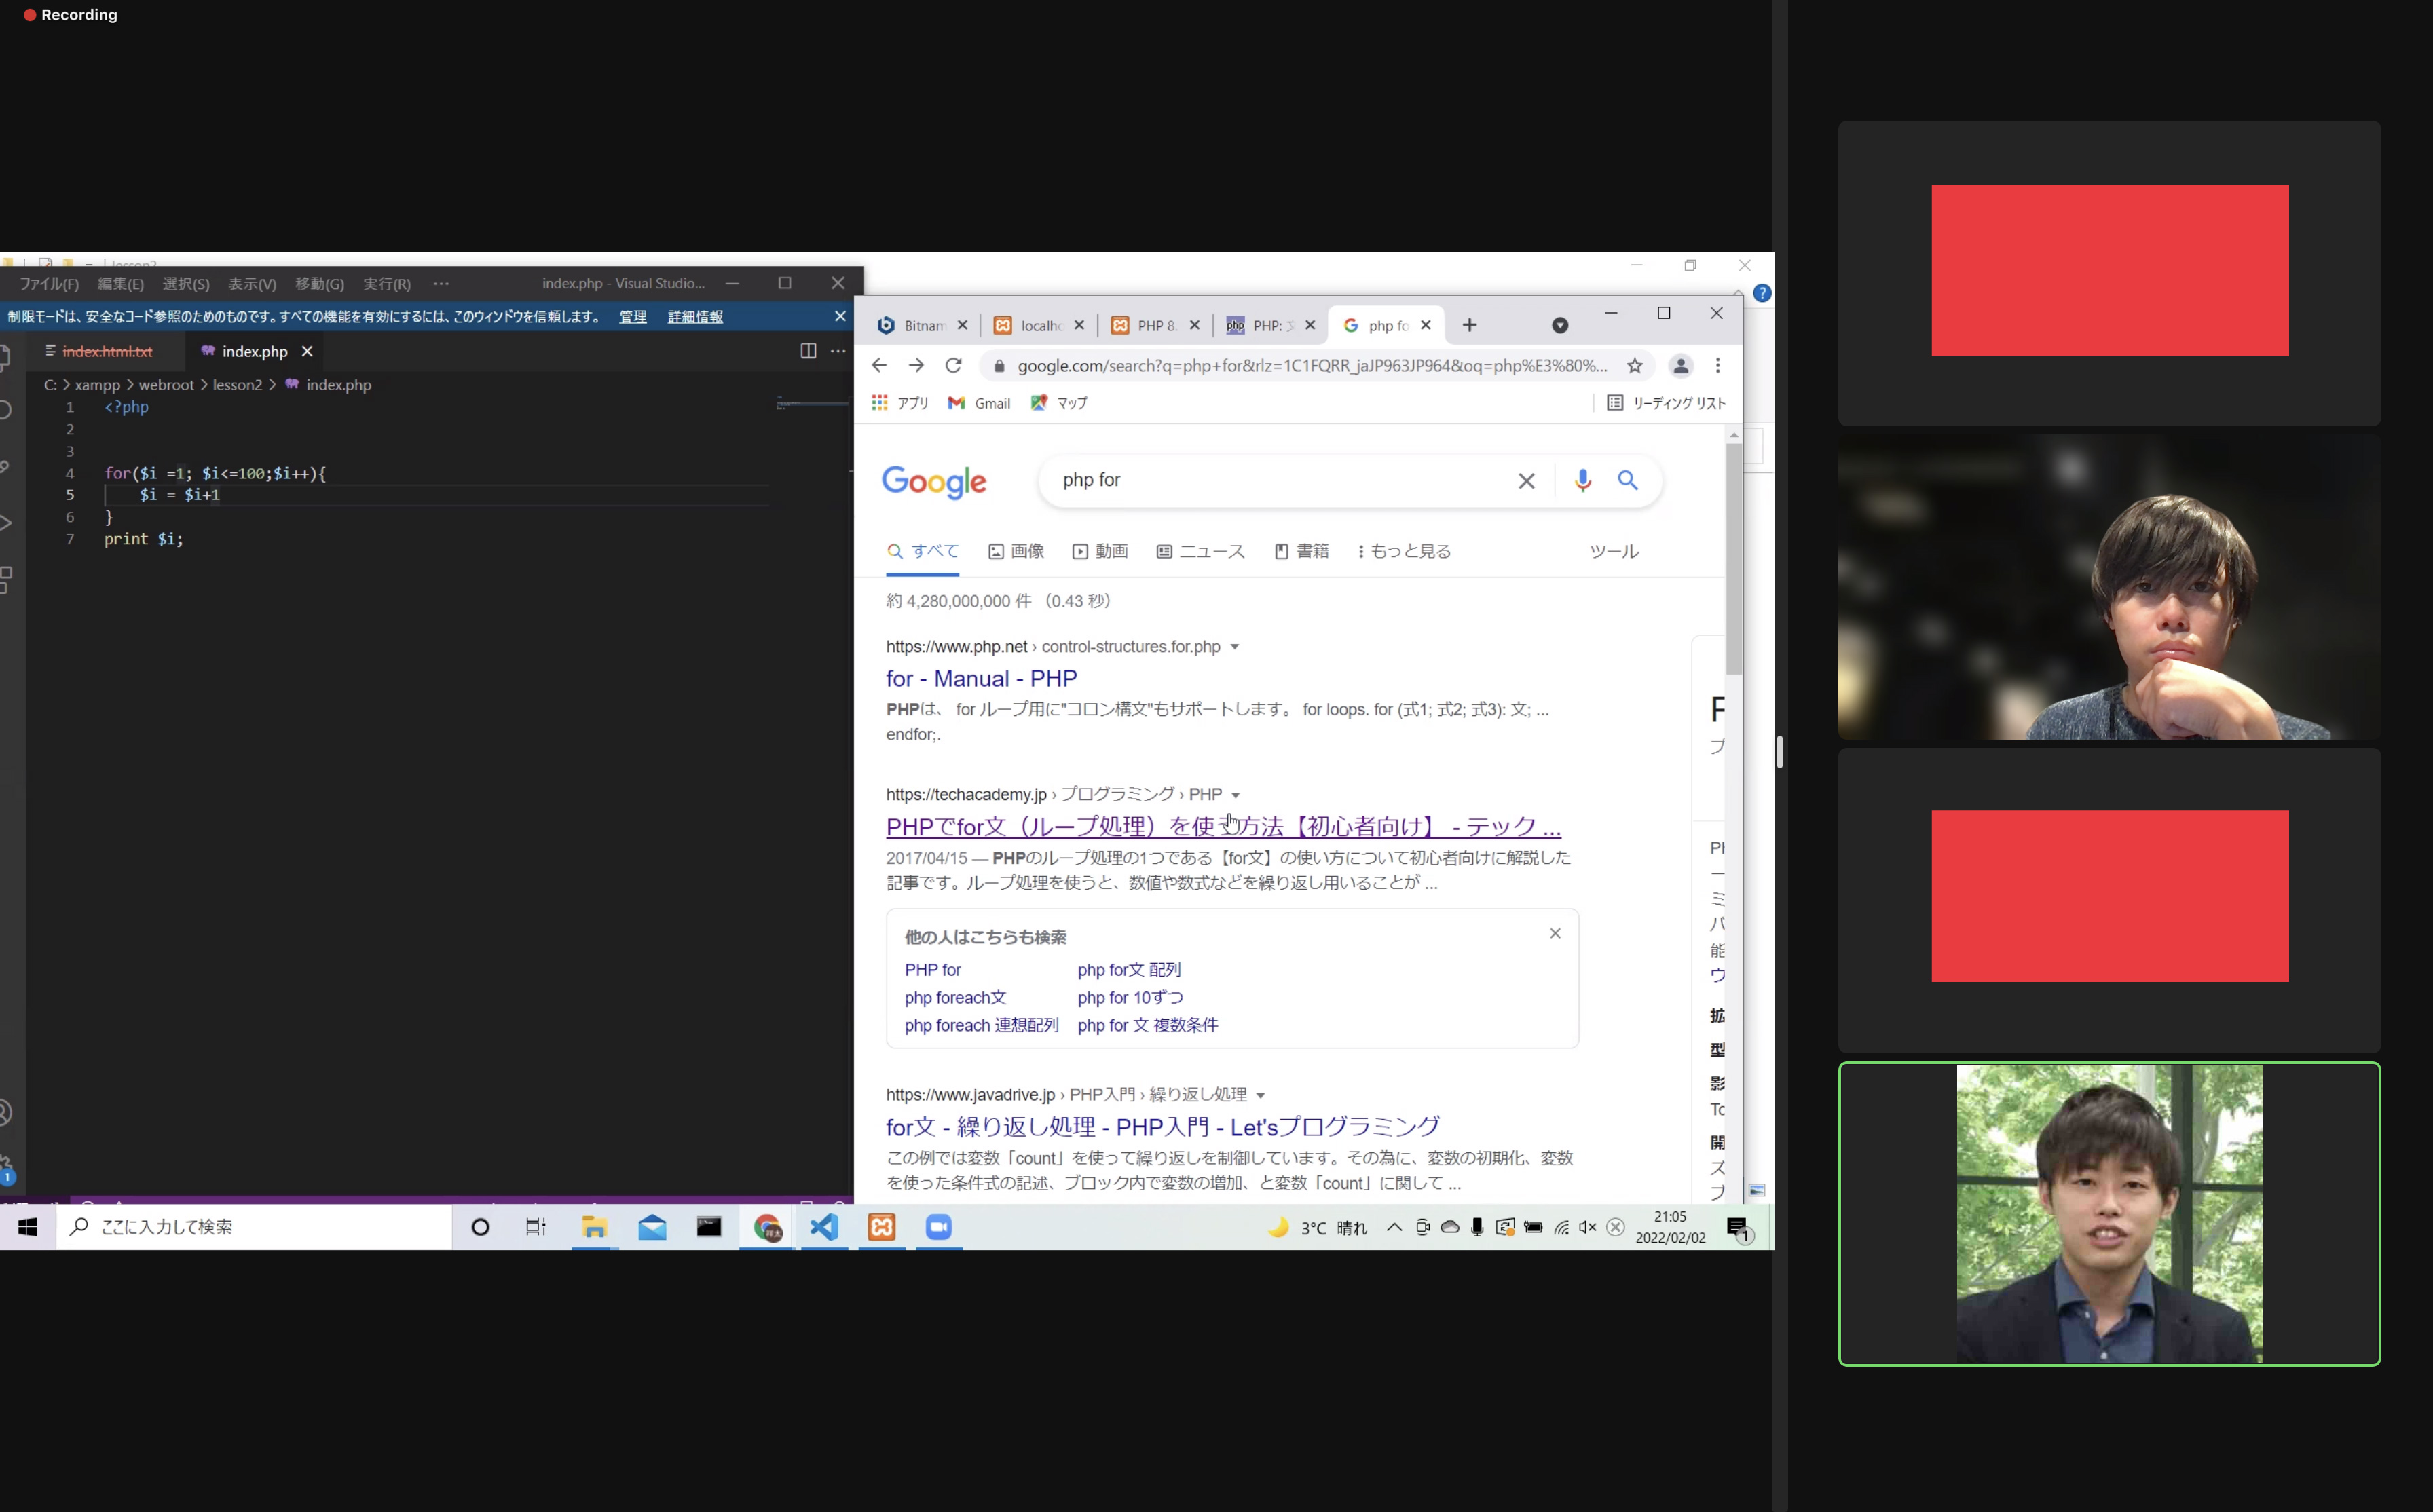
Task: Open the Chrome three-dot menu
Action: coord(1718,366)
